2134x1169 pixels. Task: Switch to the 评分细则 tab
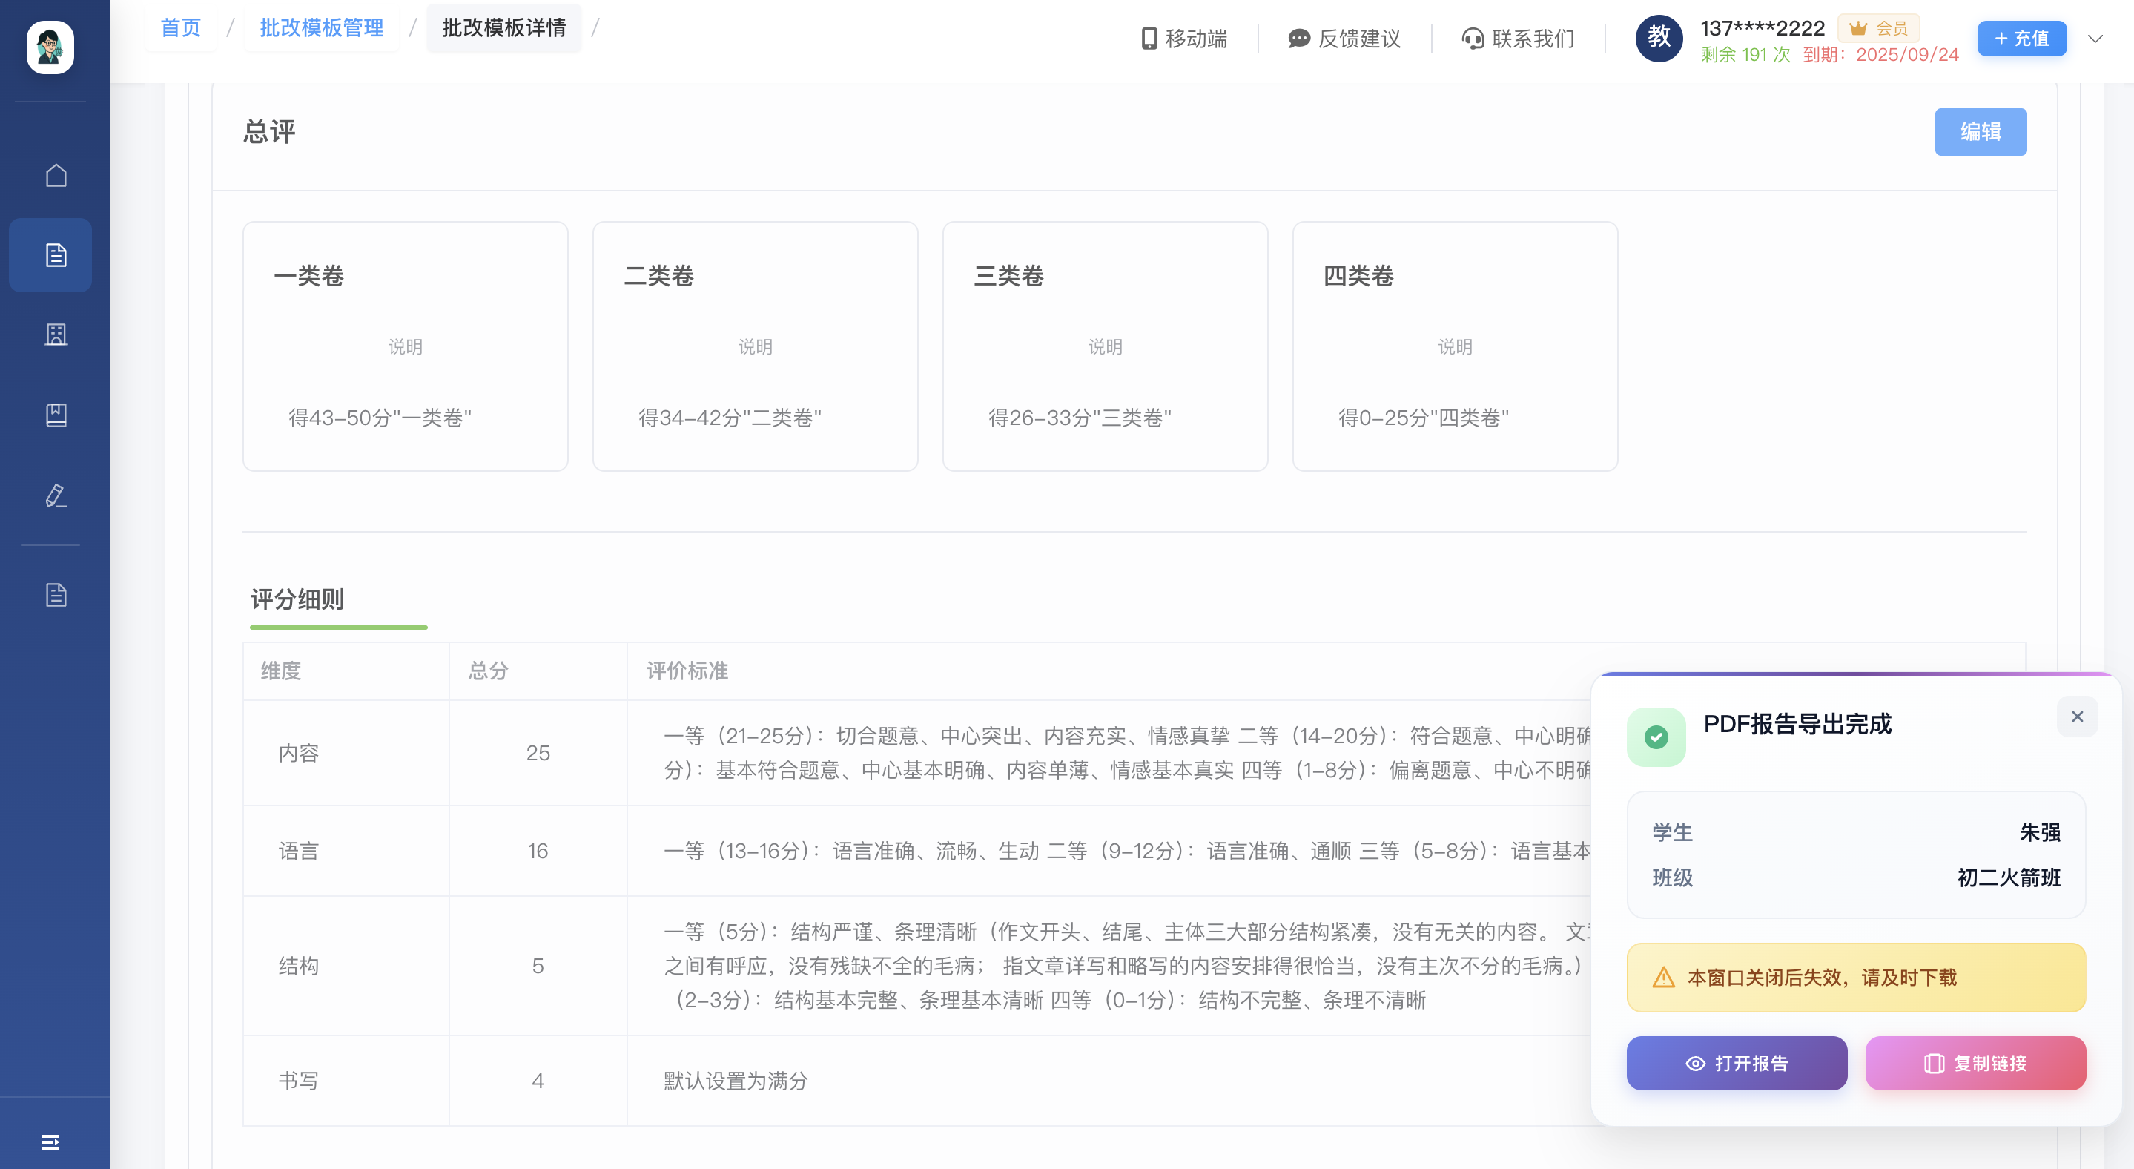pyautogui.click(x=297, y=599)
